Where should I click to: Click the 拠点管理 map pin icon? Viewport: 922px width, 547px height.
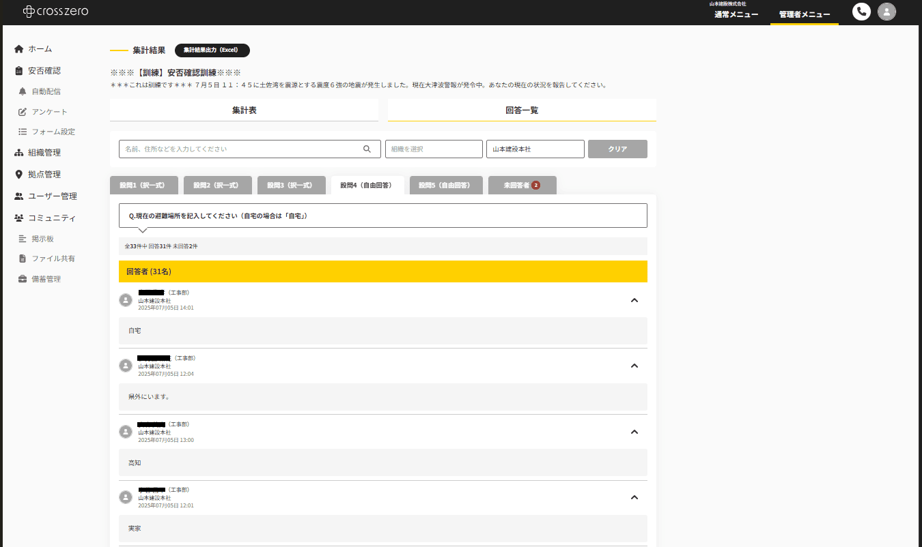pyautogui.click(x=19, y=175)
